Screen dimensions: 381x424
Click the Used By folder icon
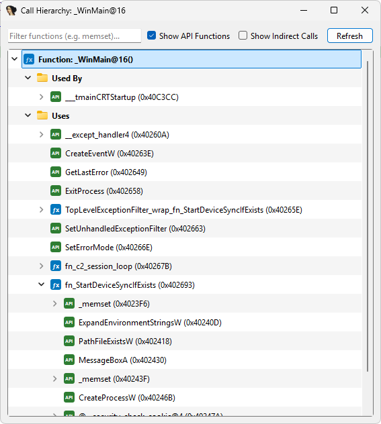(x=42, y=78)
